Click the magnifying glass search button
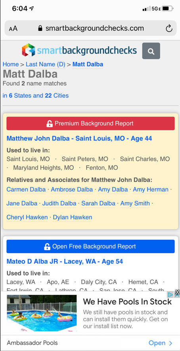 [151, 51]
